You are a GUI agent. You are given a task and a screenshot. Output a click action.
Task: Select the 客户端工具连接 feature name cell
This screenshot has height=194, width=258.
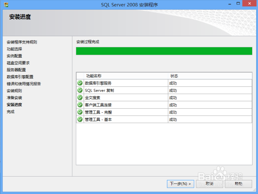[126, 105]
